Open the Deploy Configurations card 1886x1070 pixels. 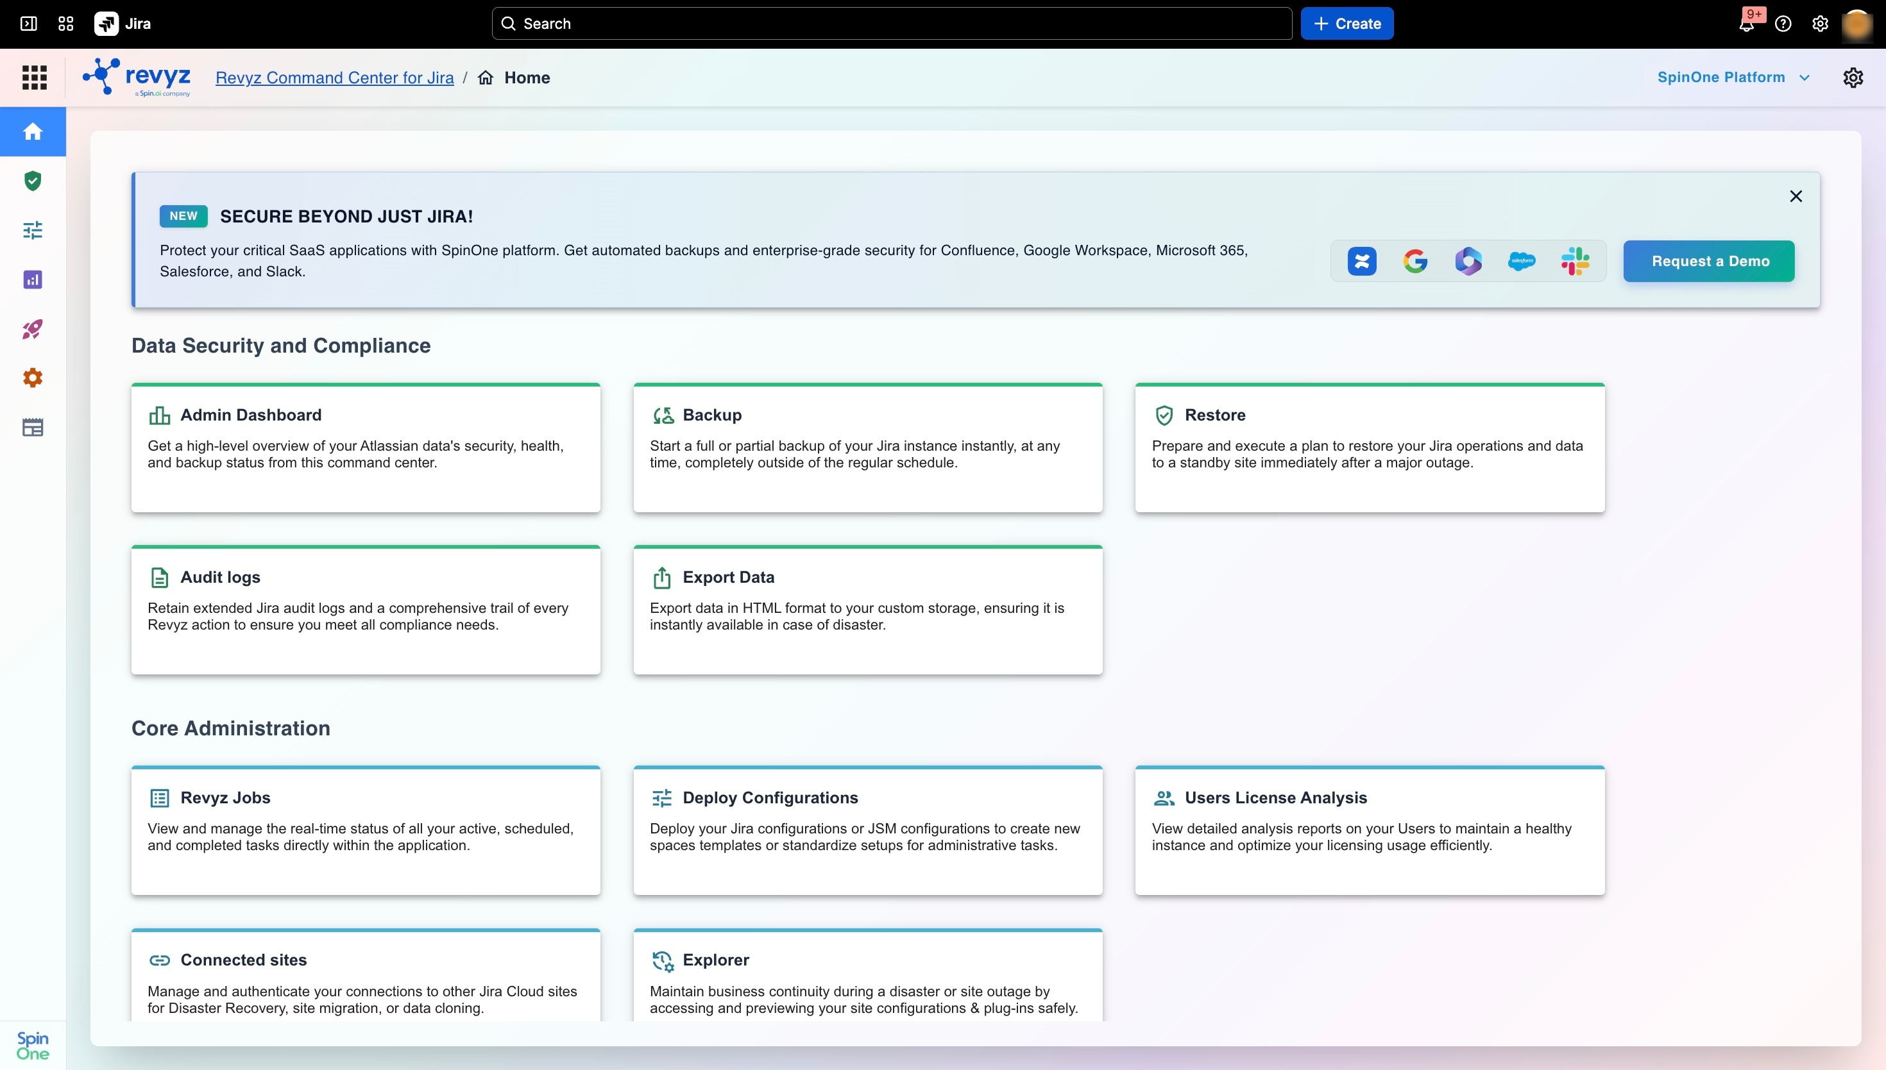pyautogui.click(x=868, y=830)
